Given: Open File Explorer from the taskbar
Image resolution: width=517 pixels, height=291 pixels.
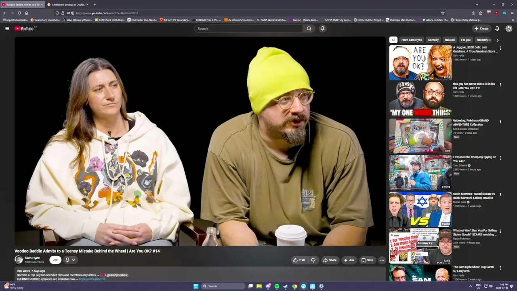Looking at the screenshot, I should click(259, 286).
